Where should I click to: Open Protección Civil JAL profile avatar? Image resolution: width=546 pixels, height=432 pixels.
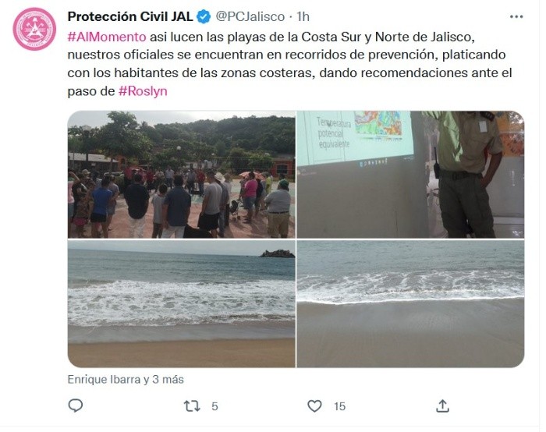(34, 29)
